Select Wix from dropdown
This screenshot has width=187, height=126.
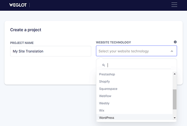click(135, 111)
